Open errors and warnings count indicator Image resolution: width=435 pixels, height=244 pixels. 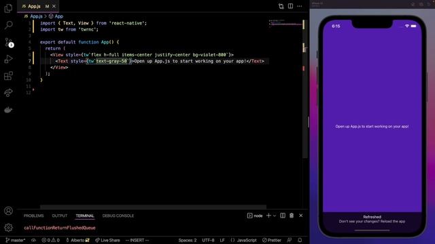[50, 240]
